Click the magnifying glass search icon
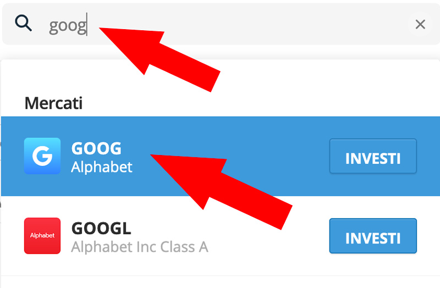 pos(23,23)
